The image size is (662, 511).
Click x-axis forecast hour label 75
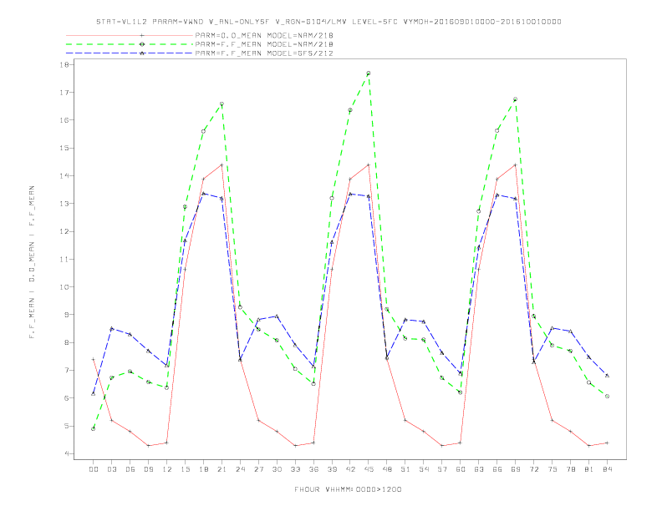[x=553, y=469]
